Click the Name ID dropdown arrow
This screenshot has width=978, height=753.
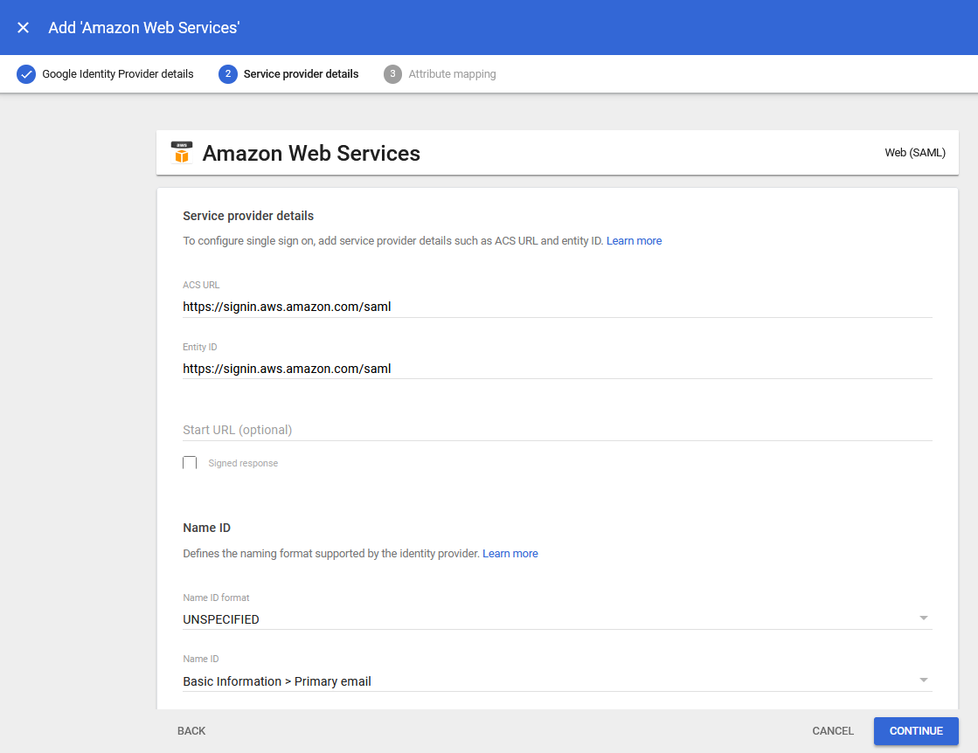tap(924, 680)
